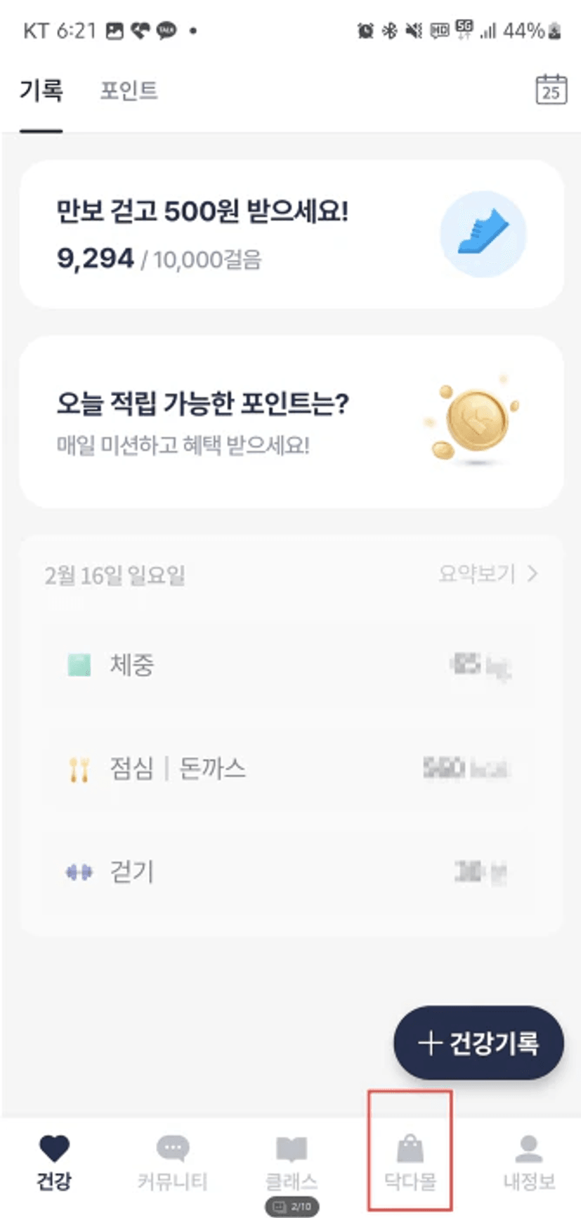Go to 내정보 profile icon
The height and width of the screenshot is (1218, 581).
529,1150
